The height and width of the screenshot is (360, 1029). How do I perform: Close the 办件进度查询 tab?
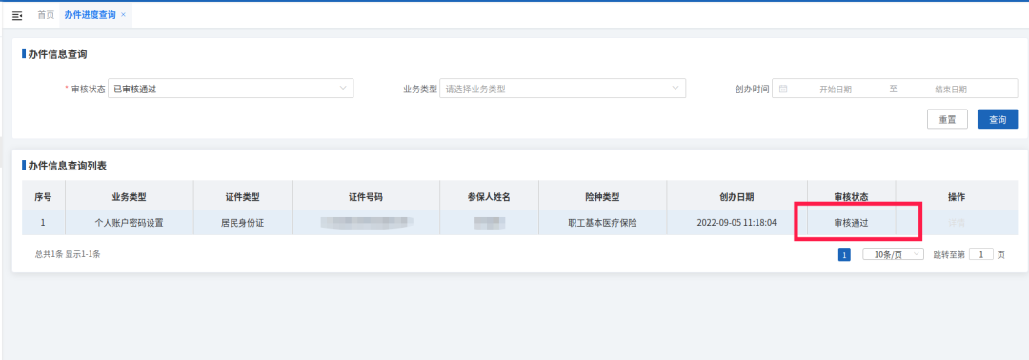pos(123,15)
